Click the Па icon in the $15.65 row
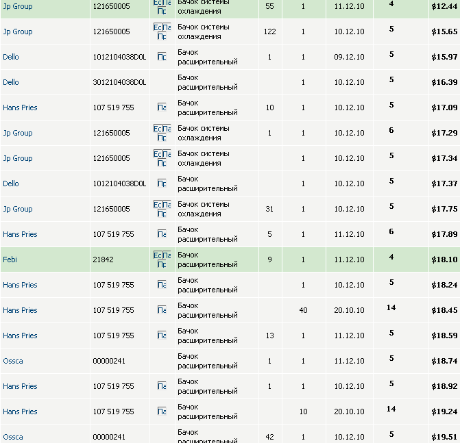 click(167, 27)
